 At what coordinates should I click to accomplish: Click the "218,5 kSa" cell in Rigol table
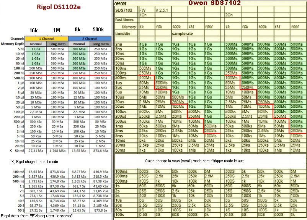(x=100, y=176)
